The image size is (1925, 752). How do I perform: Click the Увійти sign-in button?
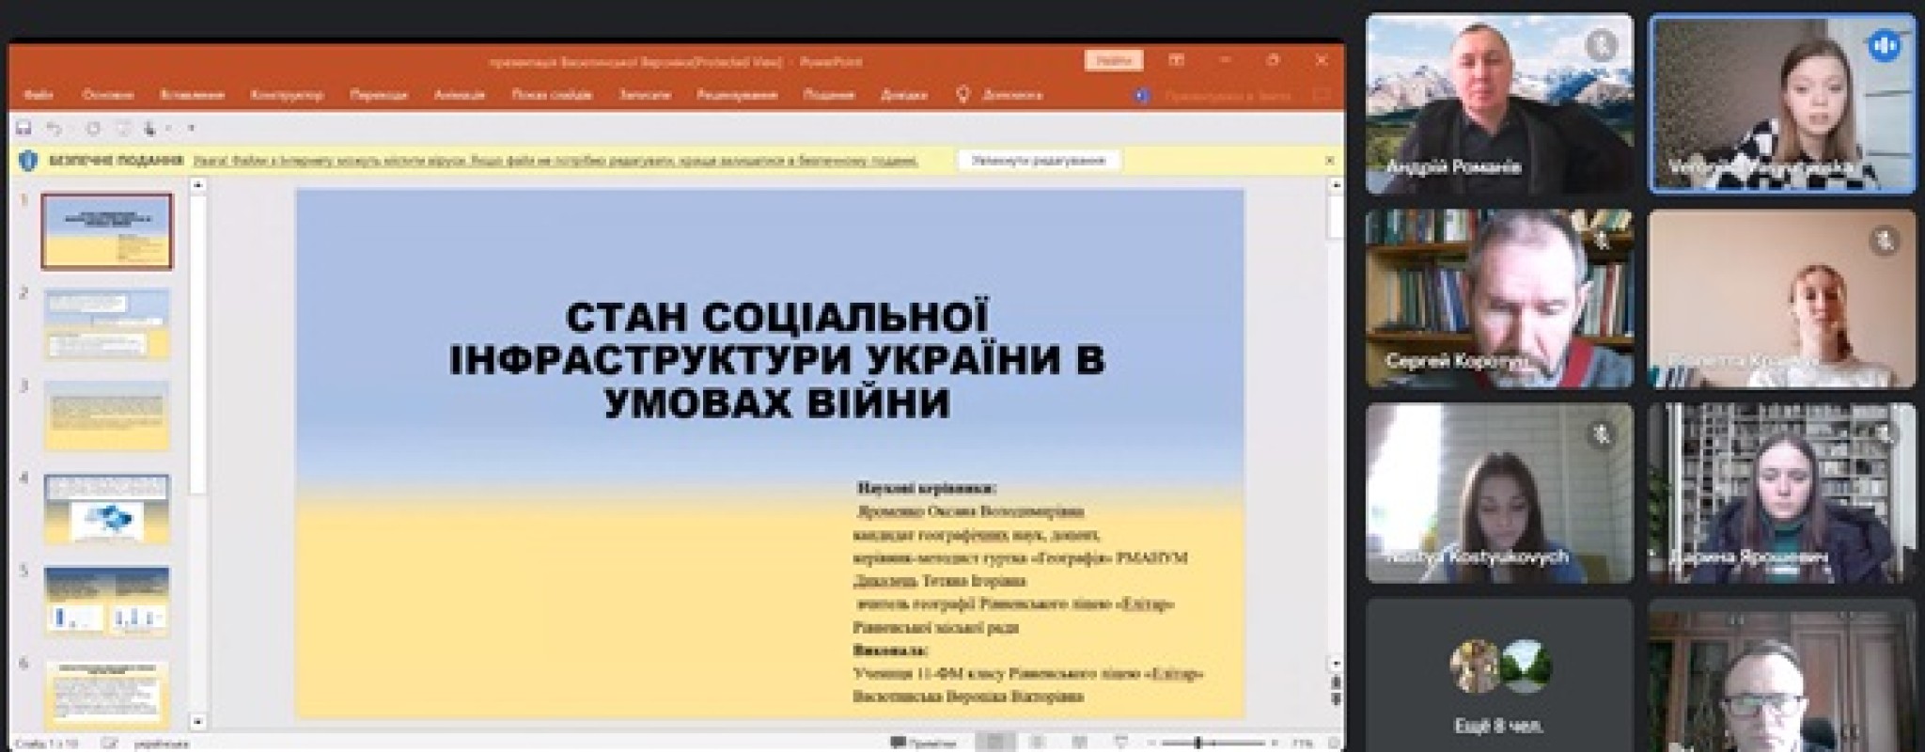coord(1114,61)
